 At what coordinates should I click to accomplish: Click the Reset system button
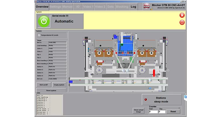coord(51,90)
